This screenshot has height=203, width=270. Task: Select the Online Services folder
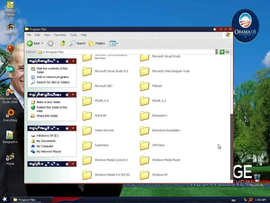(x=98, y=131)
